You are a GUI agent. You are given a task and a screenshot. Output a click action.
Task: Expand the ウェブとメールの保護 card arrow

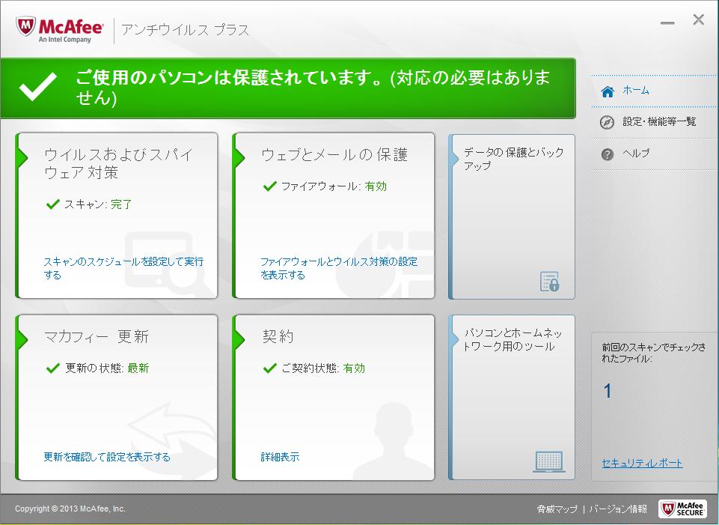[x=239, y=157]
